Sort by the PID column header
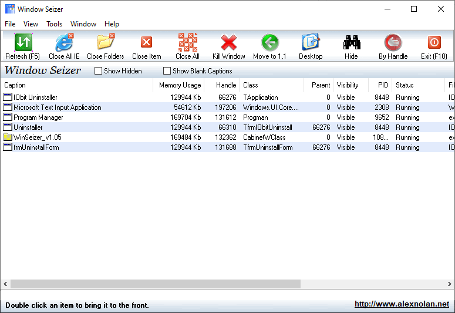This screenshot has height=313, width=455. [x=380, y=85]
